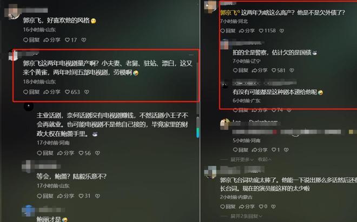The width and height of the screenshot is (357, 222).
Task: Like the comment with 56 likes
Action: [x=81, y=153]
